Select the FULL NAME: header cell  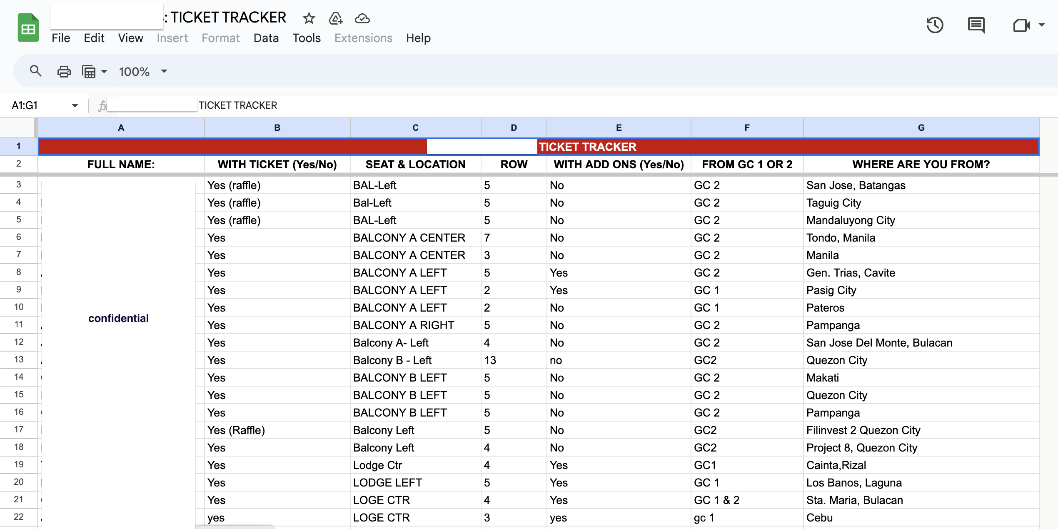pyautogui.click(x=121, y=165)
